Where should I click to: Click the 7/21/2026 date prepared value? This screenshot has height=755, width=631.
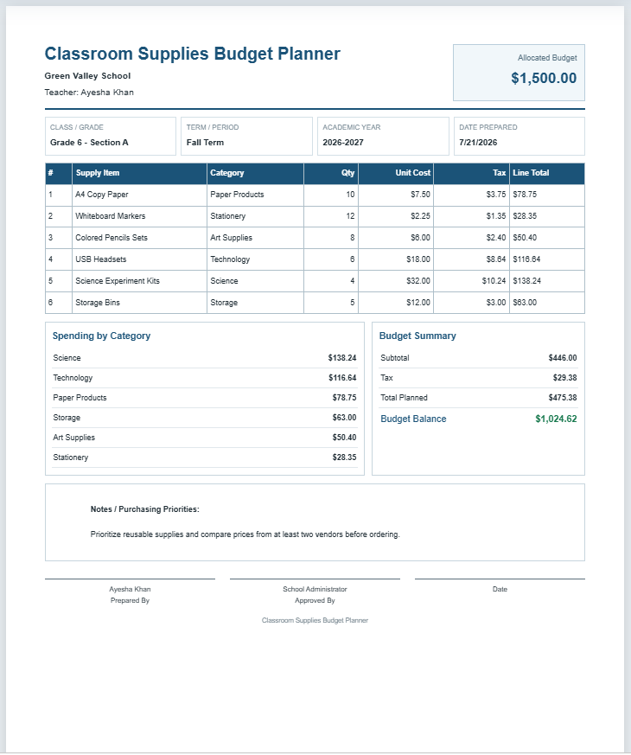click(478, 143)
